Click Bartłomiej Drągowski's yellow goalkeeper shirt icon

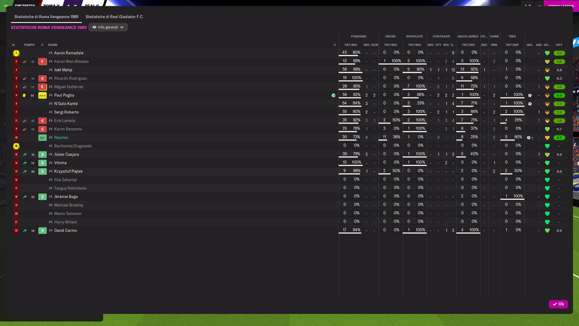pos(16,146)
